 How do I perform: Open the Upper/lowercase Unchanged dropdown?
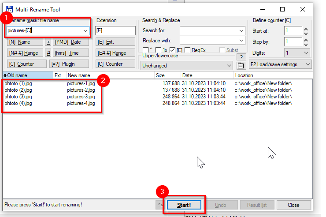(187, 65)
